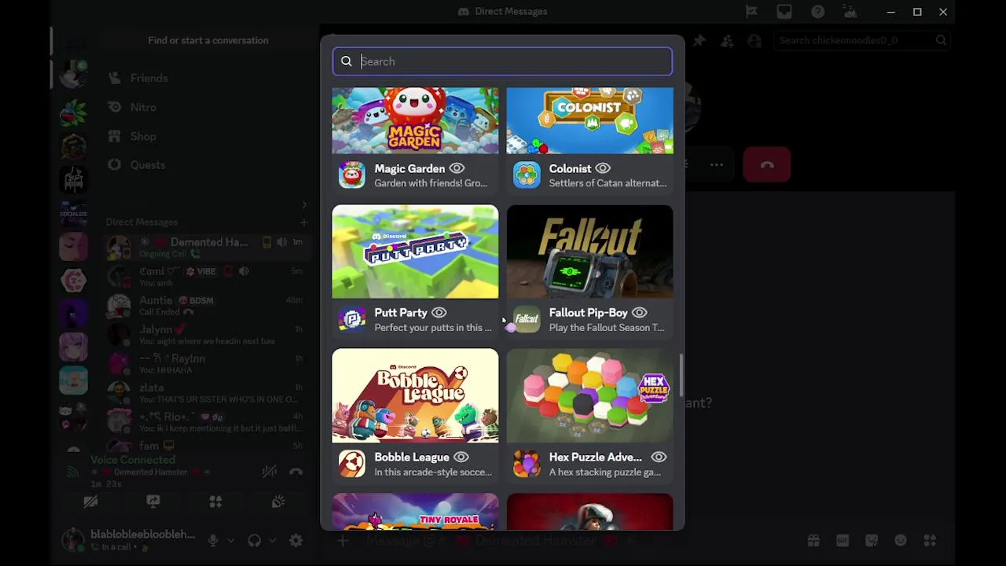This screenshot has height=566, width=1006.
Task: Open Shop in Discord sidebar
Action: [x=143, y=136]
